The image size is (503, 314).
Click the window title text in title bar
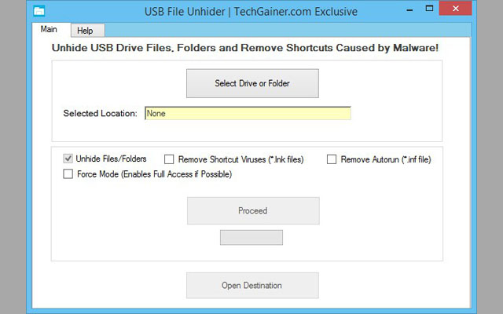(x=251, y=12)
